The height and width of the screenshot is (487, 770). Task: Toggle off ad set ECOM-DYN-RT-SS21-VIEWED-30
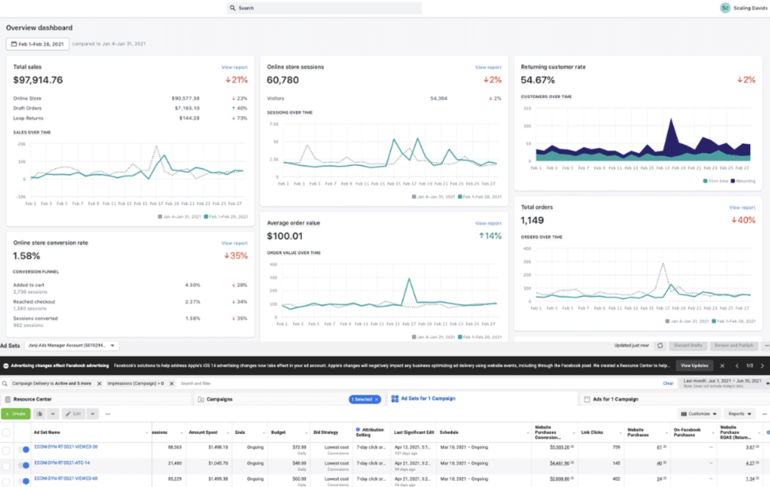pos(23,449)
